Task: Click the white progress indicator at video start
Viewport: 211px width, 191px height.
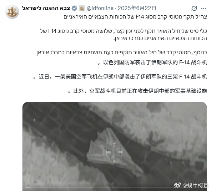Action: (x=27, y=187)
